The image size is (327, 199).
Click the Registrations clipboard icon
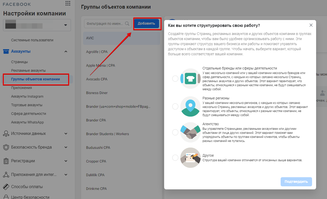pyautogui.click(x=6, y=161)
